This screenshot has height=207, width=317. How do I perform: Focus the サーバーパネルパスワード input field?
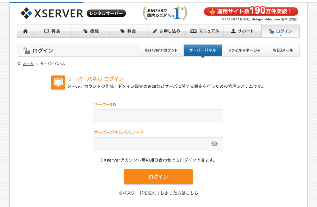pos(158,144)
